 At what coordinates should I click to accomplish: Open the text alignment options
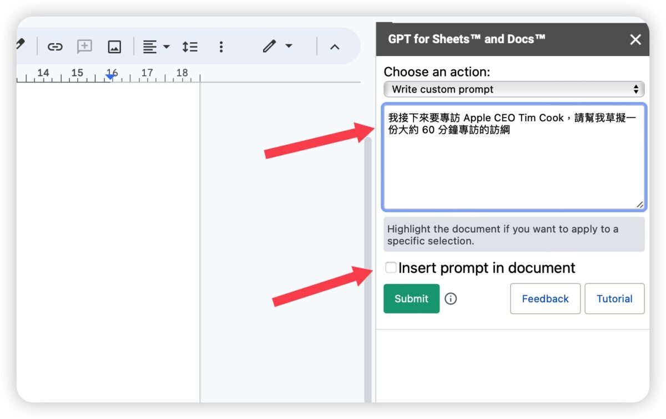156,47
